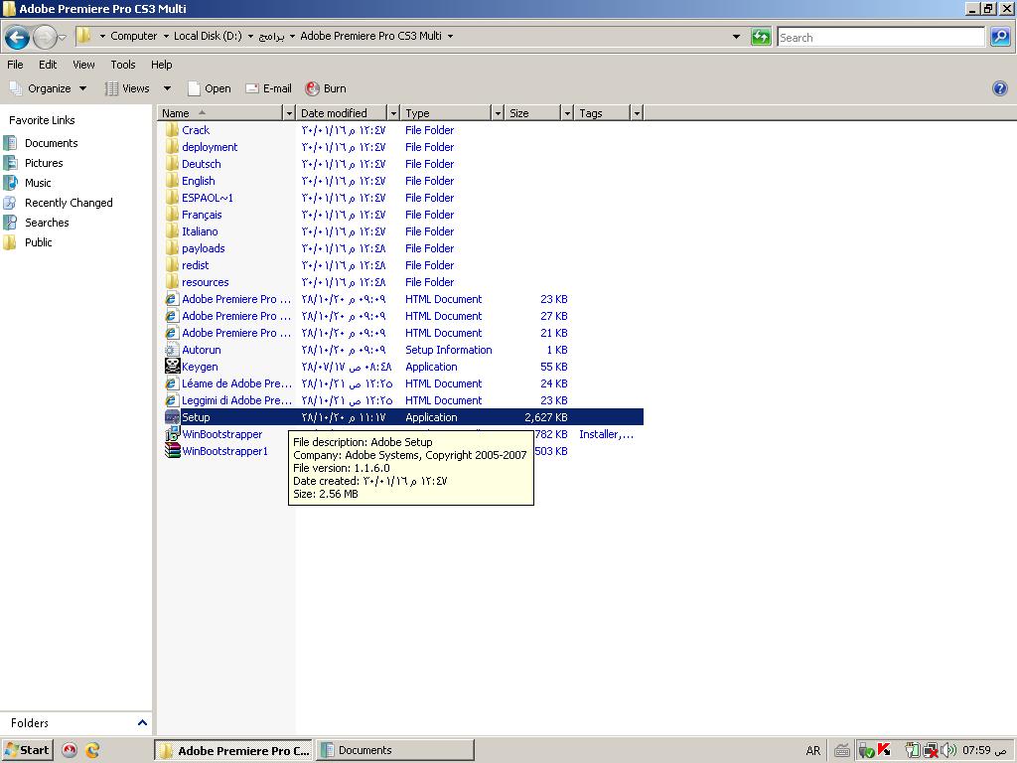This screenshot has height=763, width=1017.
Task: Click the WinBootstrapper1 archive icon
Action: (x=172, y=451)
